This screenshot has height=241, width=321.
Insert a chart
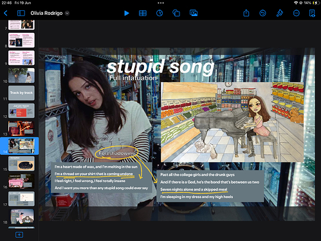[160, 13]
